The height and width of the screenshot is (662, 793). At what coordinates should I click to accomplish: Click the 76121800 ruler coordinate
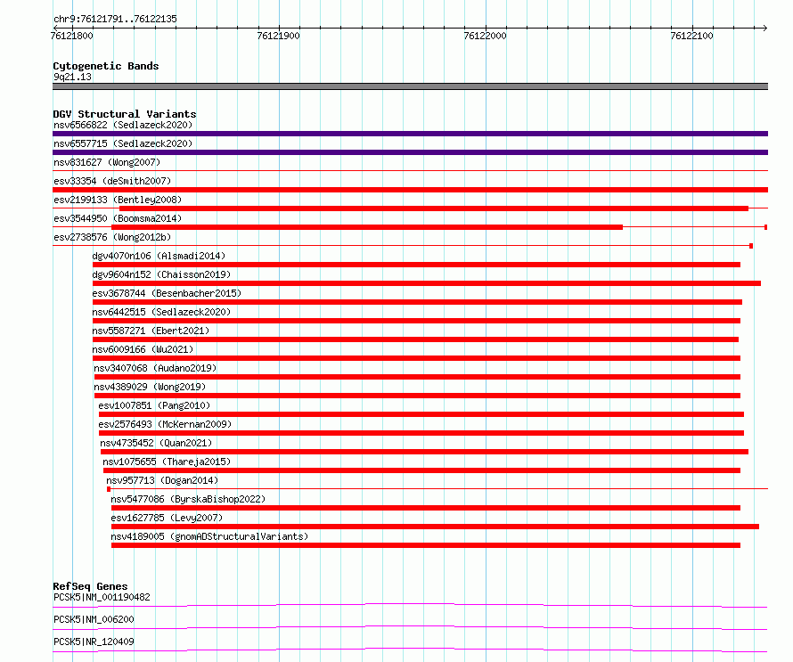click(72, 36)
